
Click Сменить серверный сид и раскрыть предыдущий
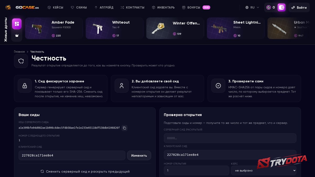[85, 171]
